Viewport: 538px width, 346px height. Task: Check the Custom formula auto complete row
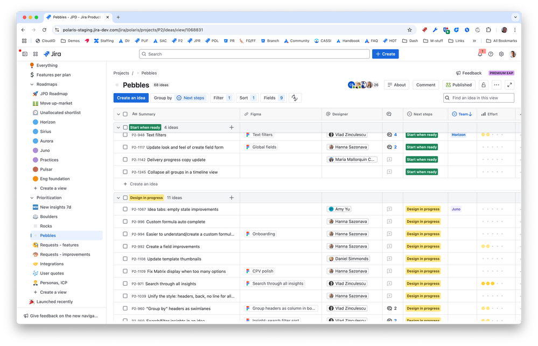click(x=125, y=222)
